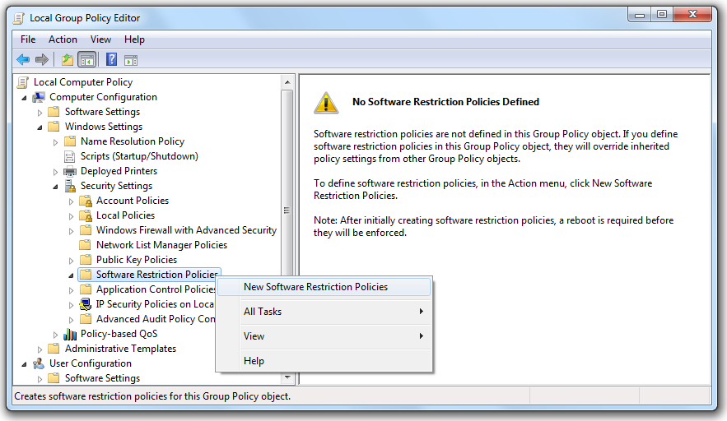Viewport: 727px width, 421px height.
Task: Click the Software Restriction Policies folder icon
Action: pyautogui.click(x=86, y=275)
